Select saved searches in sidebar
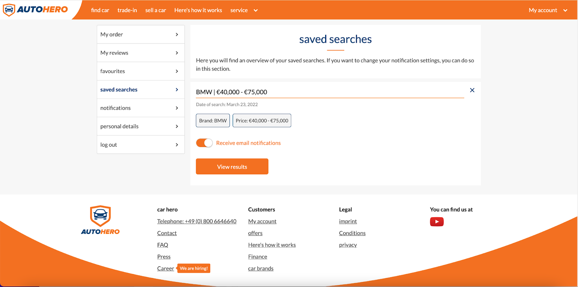The width and height of the screenshot is (578, 287). [141, 90]
